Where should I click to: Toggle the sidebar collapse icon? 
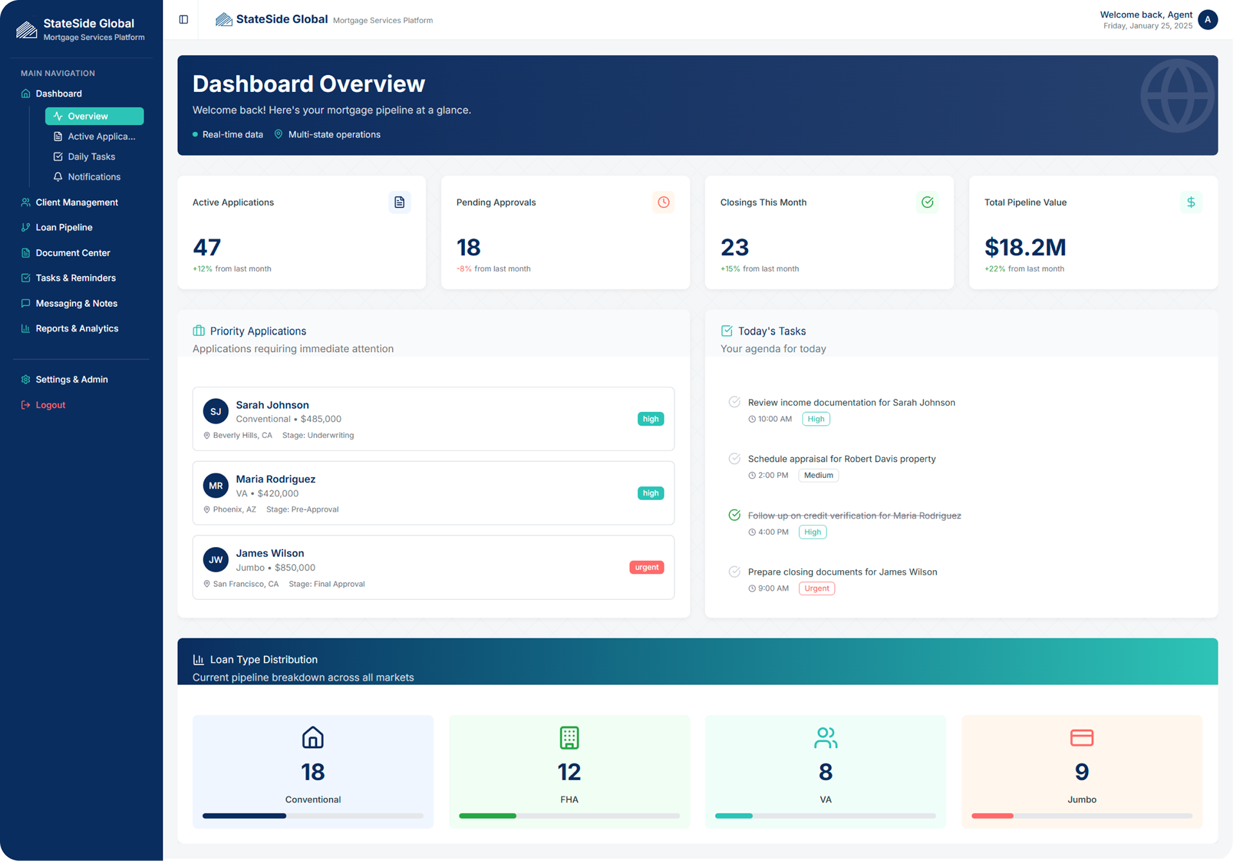[x=184, y=20]
